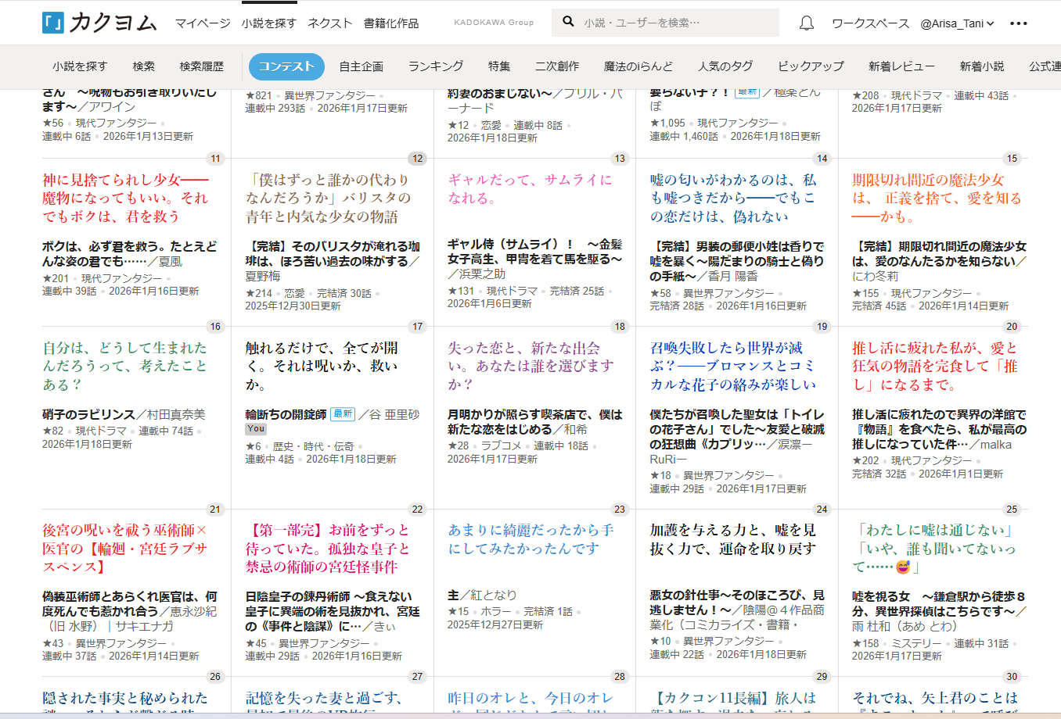Image resolution: width=1061 pixels, height=719 pixels.
Task: Click the 最新 badge on 輪断ちの開錠師
Action: coord(343,414)
